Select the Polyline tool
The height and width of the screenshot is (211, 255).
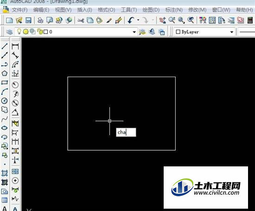(5, 65)
